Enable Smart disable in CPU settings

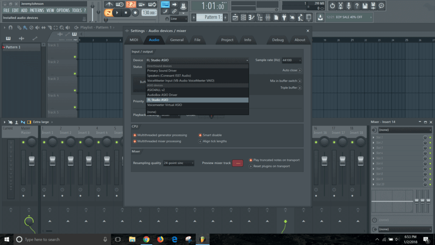click(x=199, y=134)
